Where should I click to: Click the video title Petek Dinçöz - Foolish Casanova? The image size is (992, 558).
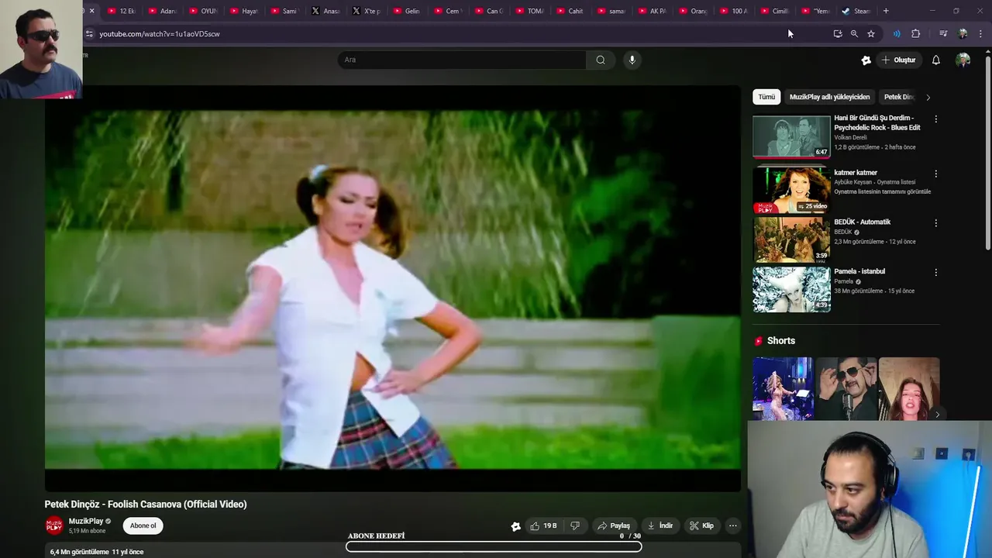tap(146, 504)
